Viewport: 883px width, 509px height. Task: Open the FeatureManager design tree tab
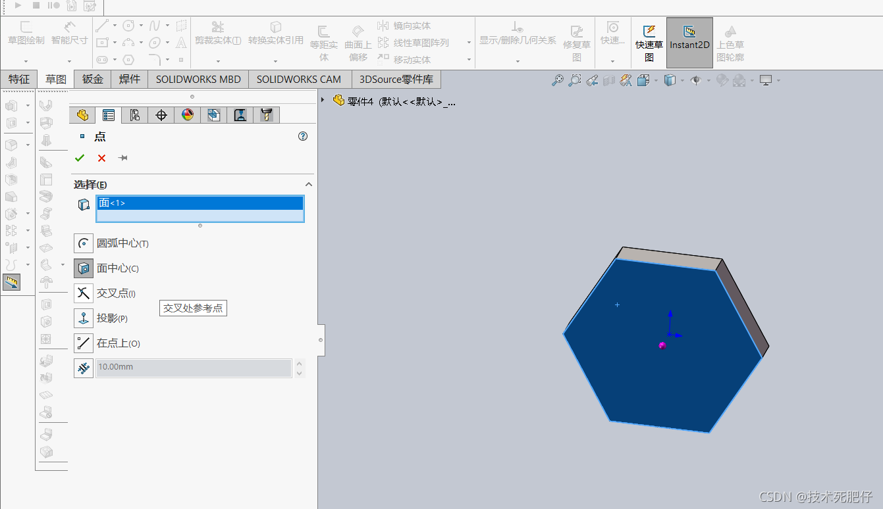pos(82,115)
